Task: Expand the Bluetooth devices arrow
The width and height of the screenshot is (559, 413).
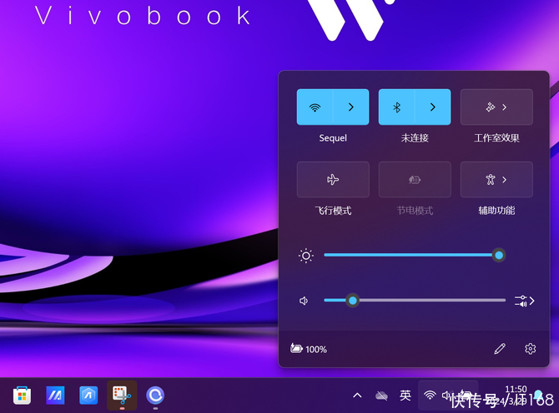Action: 433,107
